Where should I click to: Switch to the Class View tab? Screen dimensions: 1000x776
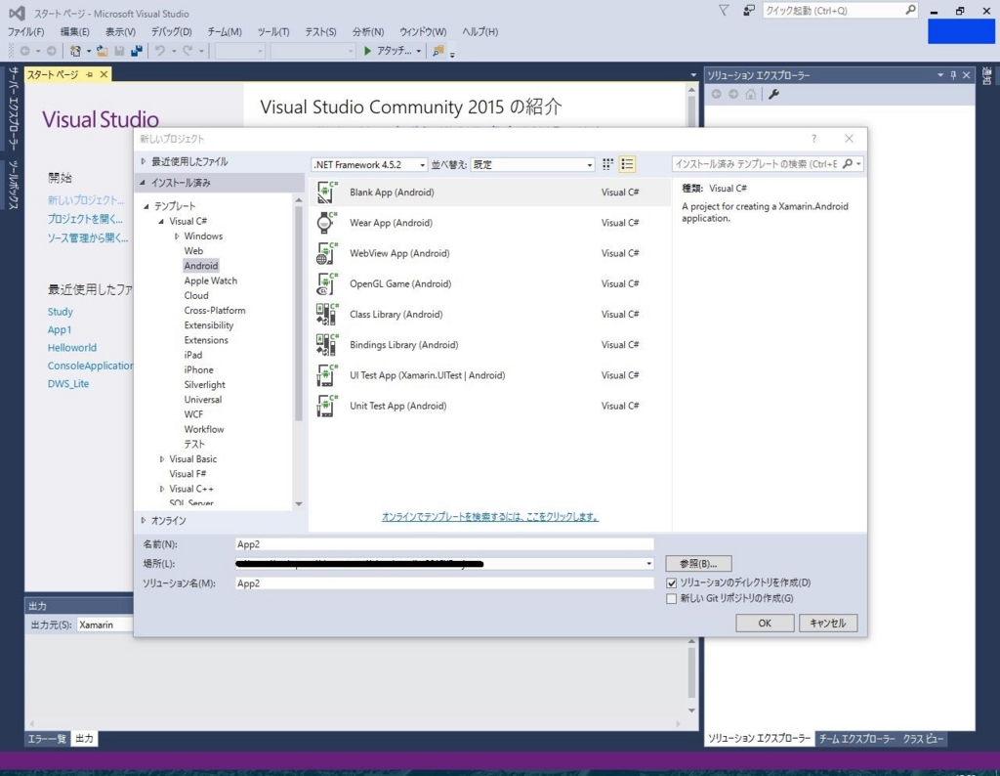(923, 738)
